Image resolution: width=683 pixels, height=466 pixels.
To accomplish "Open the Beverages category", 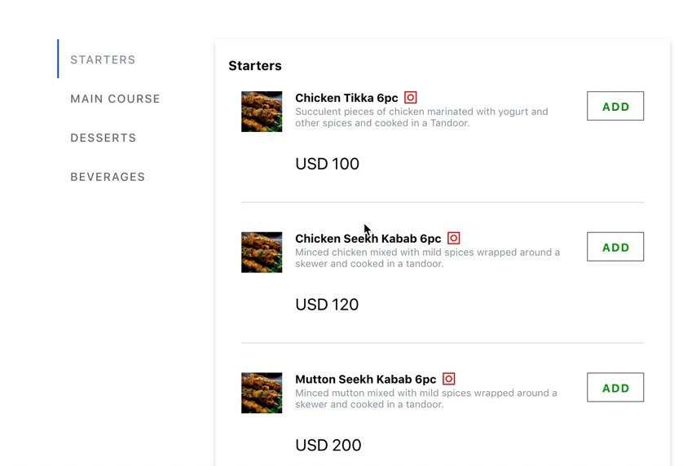I will coord(108,177).
